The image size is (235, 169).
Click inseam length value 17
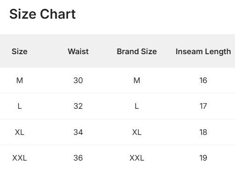point(203,106)
